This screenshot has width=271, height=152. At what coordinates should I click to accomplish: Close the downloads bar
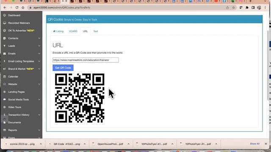pyautogui.click(x=266, y=144)
